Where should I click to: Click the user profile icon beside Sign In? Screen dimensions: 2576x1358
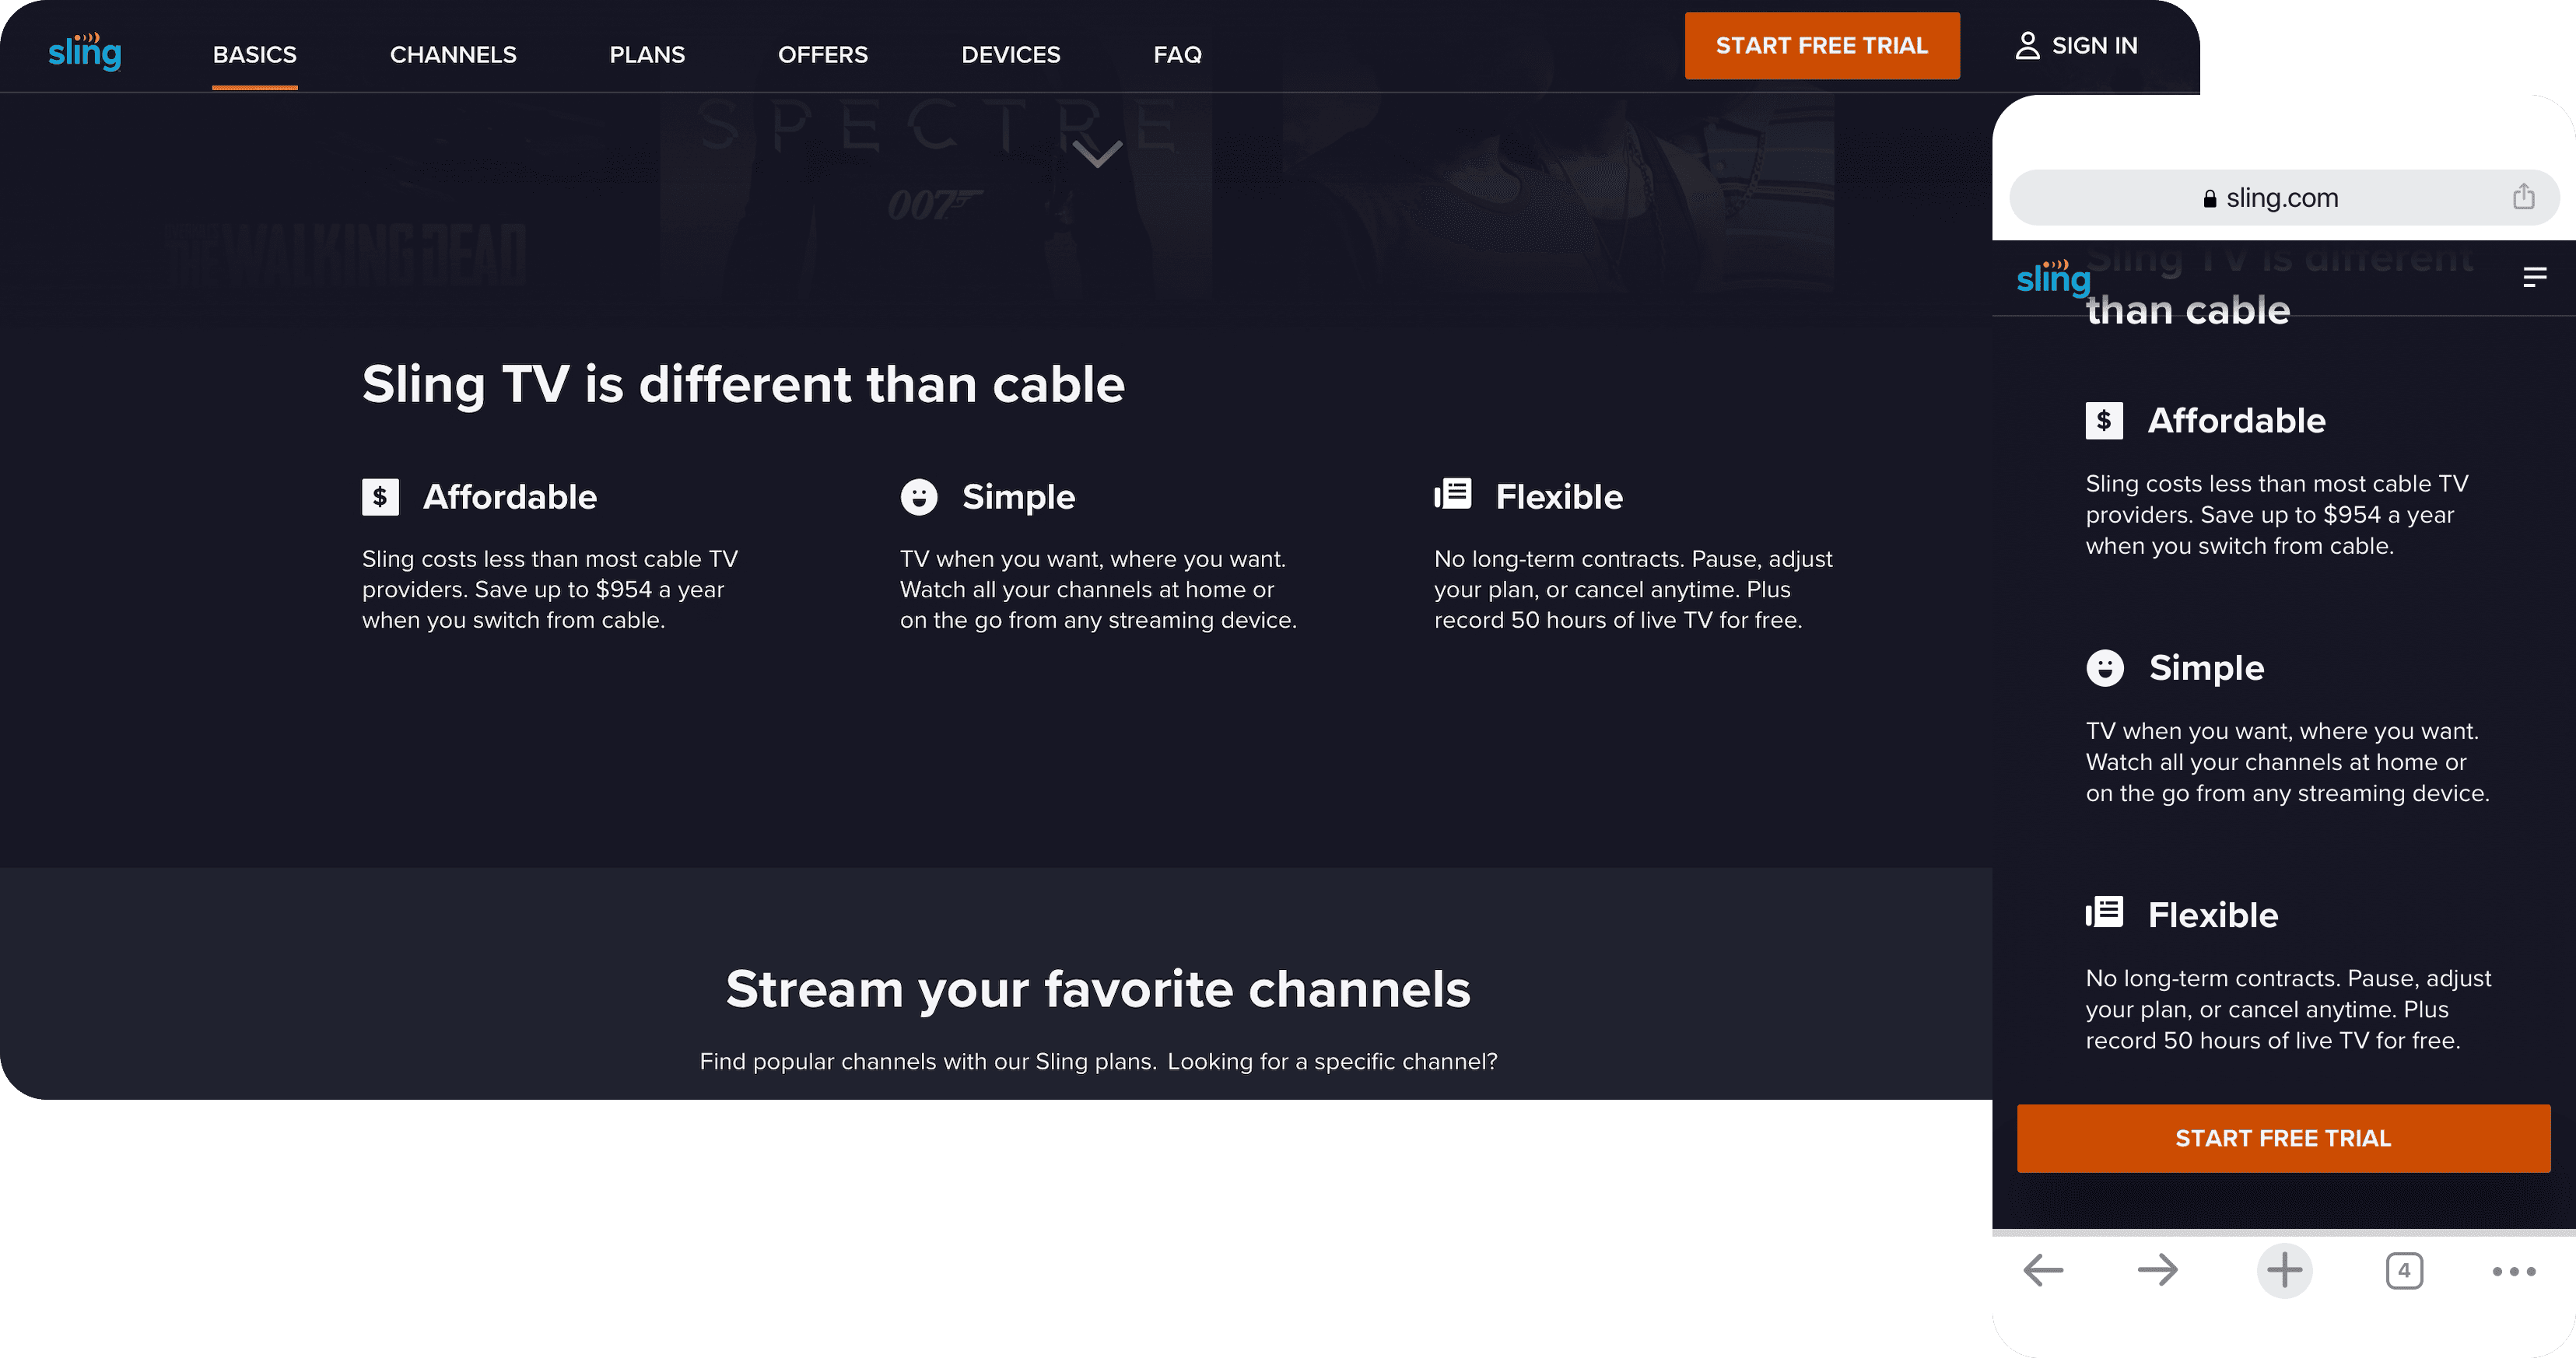[x=2027, y=46]
